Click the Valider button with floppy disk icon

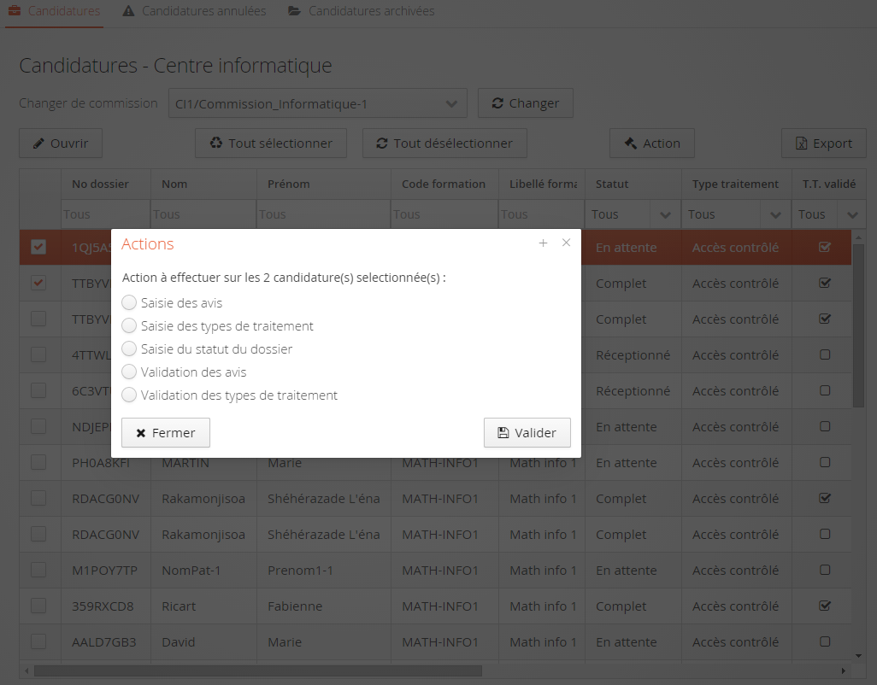click(x=527, y=433)
